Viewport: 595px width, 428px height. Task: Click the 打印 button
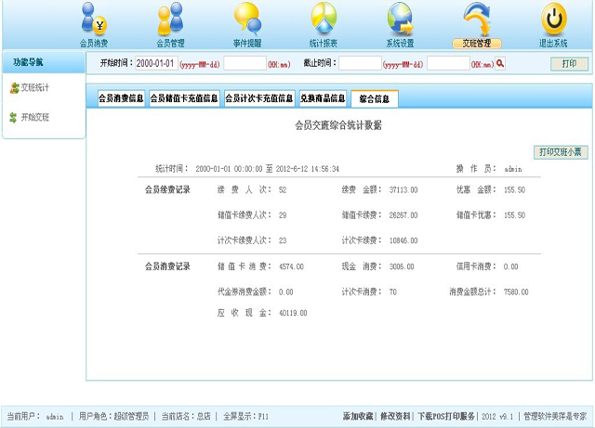(569, 64)
